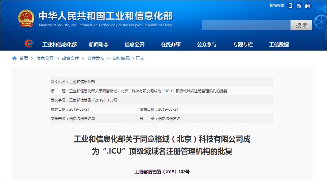Click the large article headline
Image resolution: width=327 pixels, height=180 pixels.
[x=162, y=145]
